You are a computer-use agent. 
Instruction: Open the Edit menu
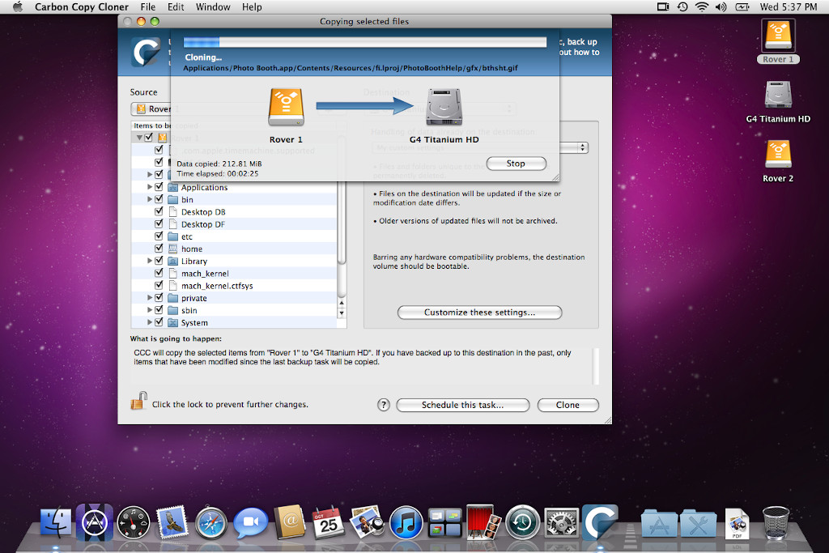click(176, 6)
